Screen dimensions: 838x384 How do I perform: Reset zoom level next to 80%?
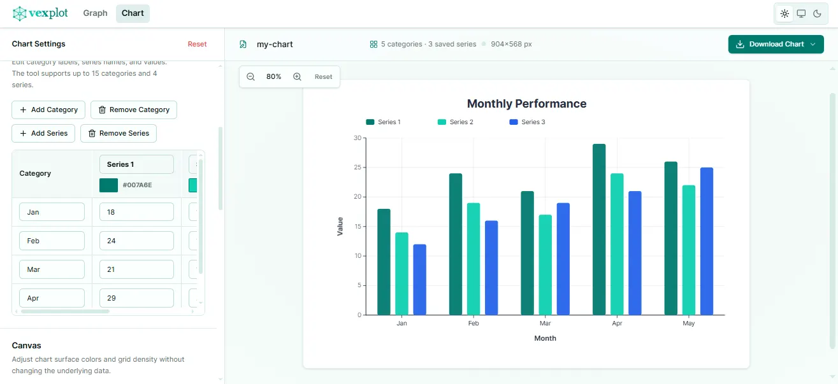(x=323, y=76)
